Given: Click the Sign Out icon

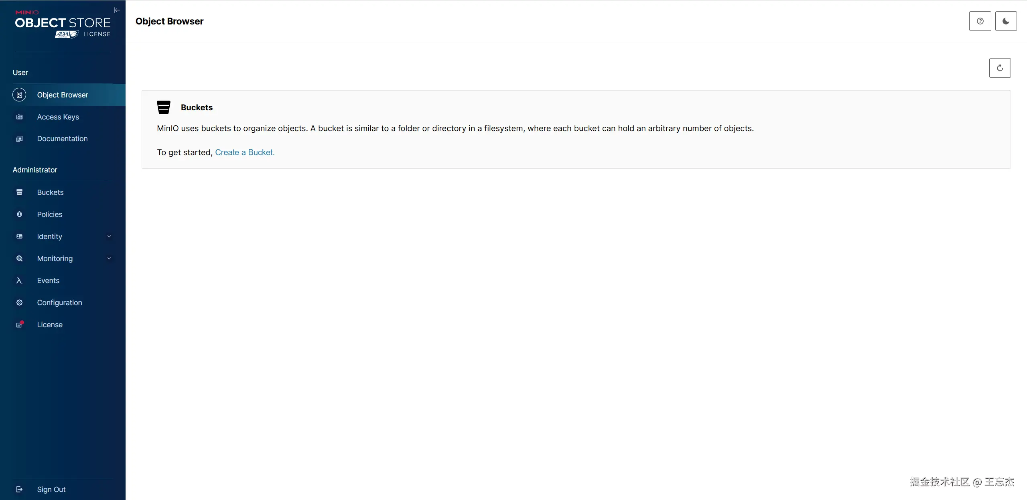Looking at the screenshot, I should tap(19, 490).
